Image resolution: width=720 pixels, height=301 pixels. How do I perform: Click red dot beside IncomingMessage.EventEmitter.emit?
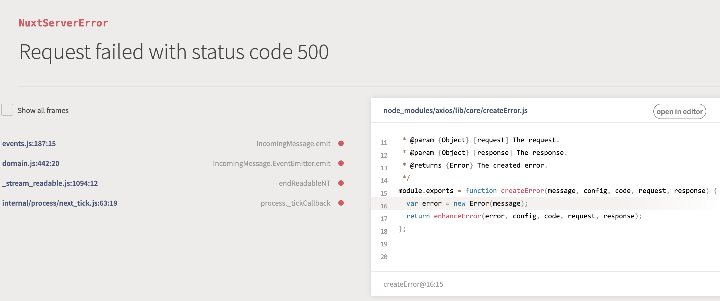point(341,163)
